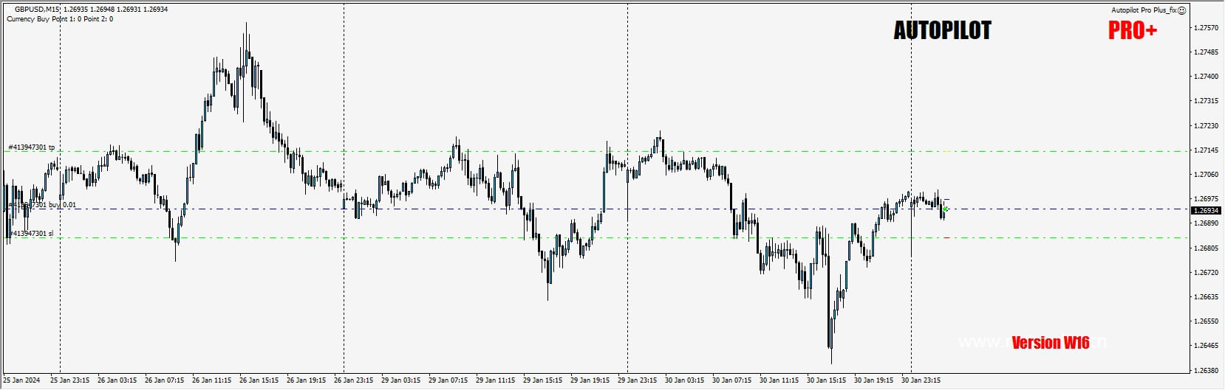Click the 1.26380 price scale level

pyautogui.click(x=1206, y=371)
